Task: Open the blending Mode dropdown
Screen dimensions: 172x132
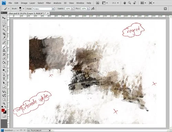Action: (43, 9)
